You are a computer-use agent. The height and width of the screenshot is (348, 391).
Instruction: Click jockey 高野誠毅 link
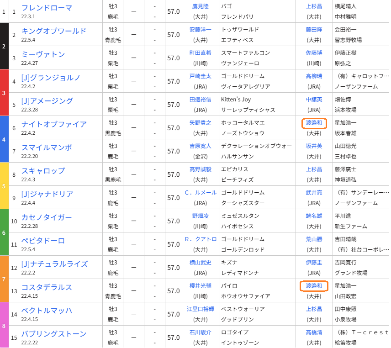point(200,169)
